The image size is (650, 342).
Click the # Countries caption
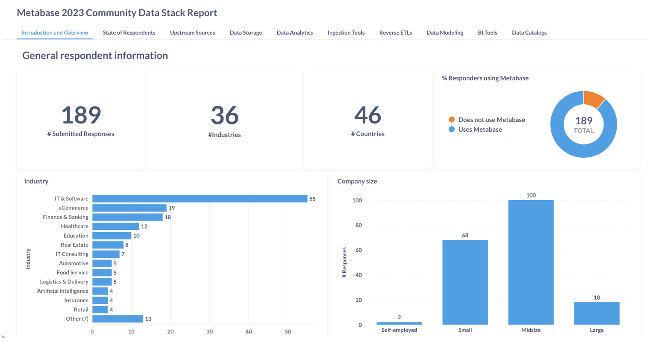point(368,134)
